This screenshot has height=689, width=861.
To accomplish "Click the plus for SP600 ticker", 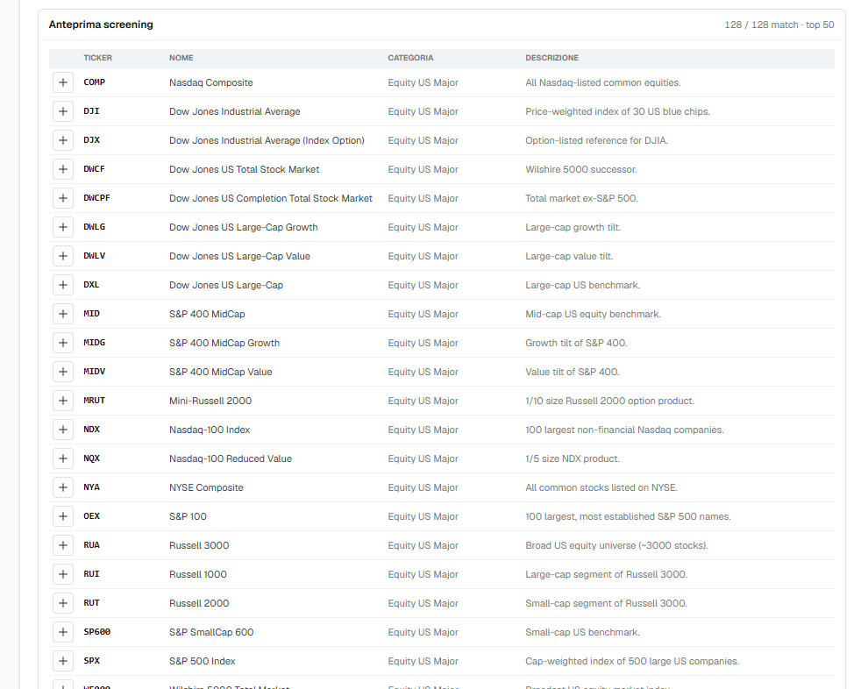I will [63, 632].
